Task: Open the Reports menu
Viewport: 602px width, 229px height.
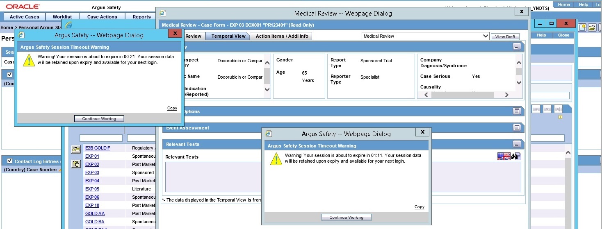Action: click(x=141, y=17)
